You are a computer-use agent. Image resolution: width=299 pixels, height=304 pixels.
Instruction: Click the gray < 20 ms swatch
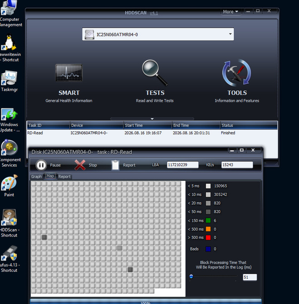point(208,203)
